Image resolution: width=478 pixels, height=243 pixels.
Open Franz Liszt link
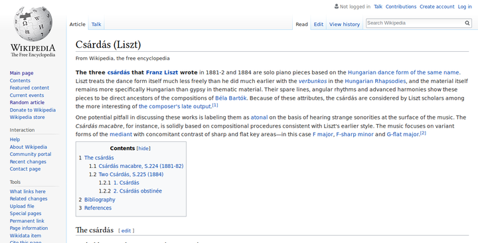162,72
